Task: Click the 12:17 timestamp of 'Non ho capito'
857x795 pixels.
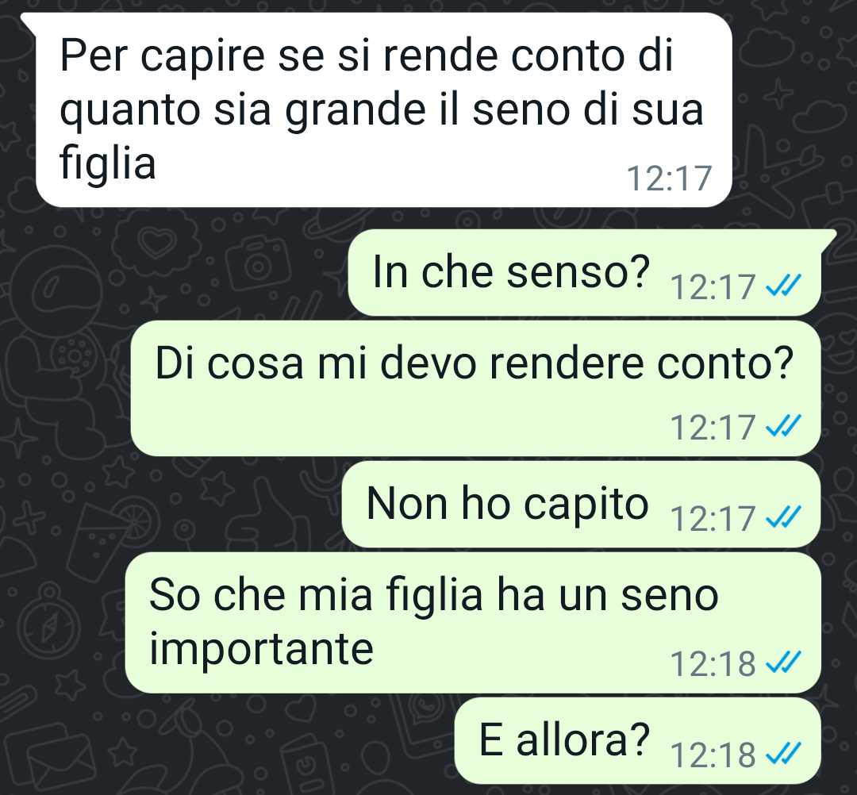Action: pos(713,518)
